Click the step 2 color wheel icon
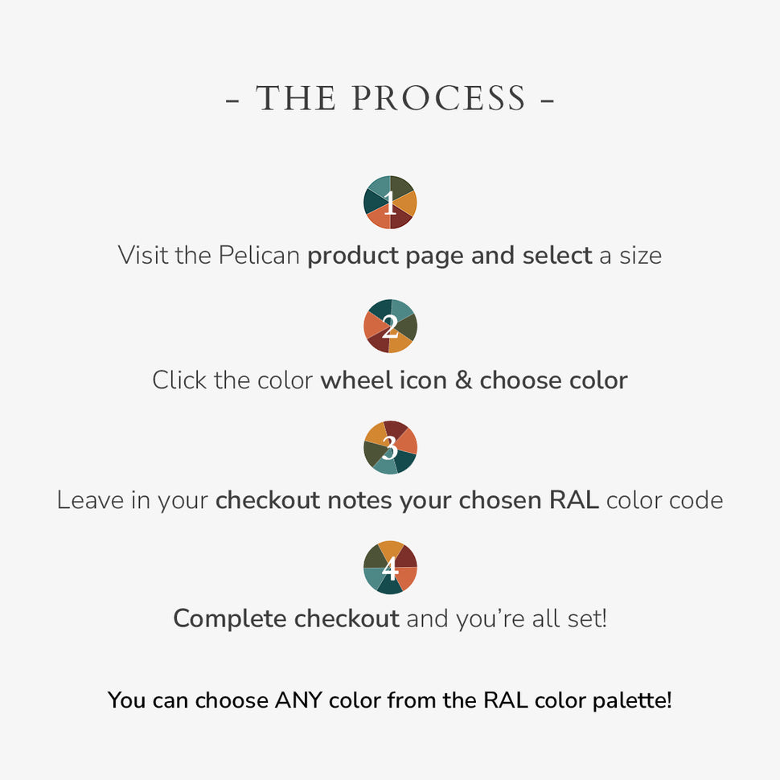Screen dimensions: 780x780 tap(390, 326)
